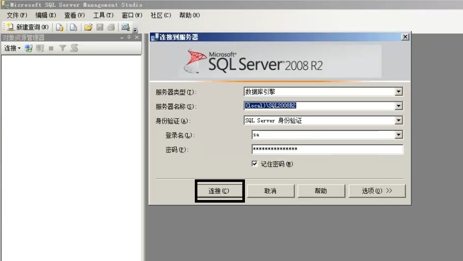Screen dimensions: 463x261
Task: Uncheck the 记住密码 checkbox
Action: click(x=255, y=163)
